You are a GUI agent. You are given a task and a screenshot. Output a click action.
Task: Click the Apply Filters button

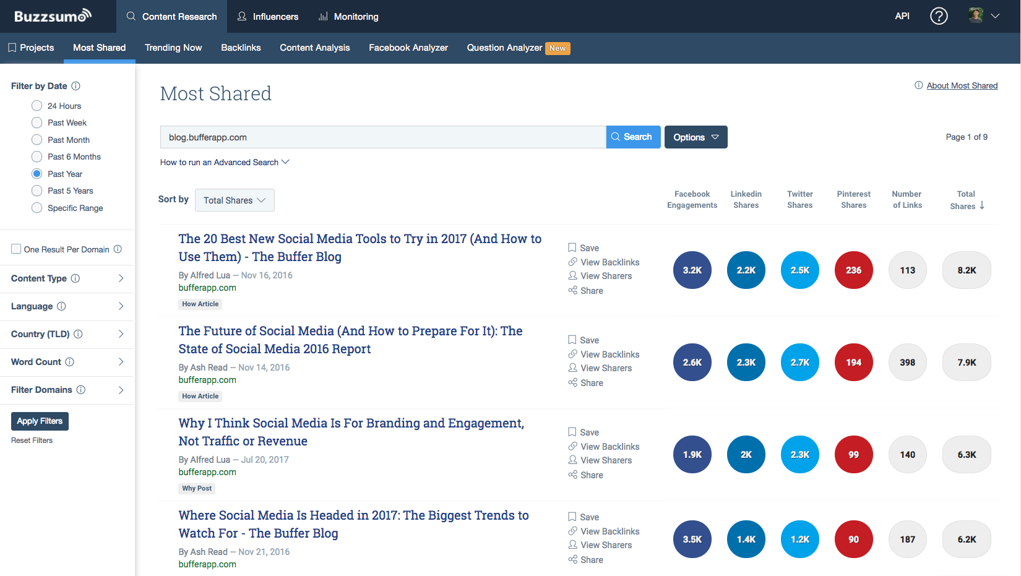40,421
